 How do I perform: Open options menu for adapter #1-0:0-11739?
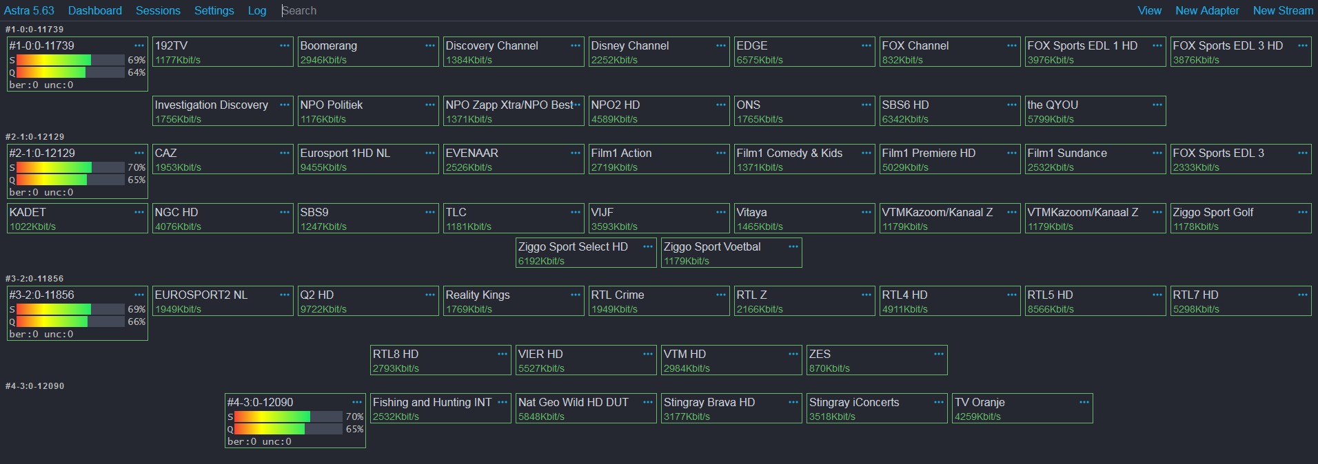pyautogui.click(x=139, y=45)
